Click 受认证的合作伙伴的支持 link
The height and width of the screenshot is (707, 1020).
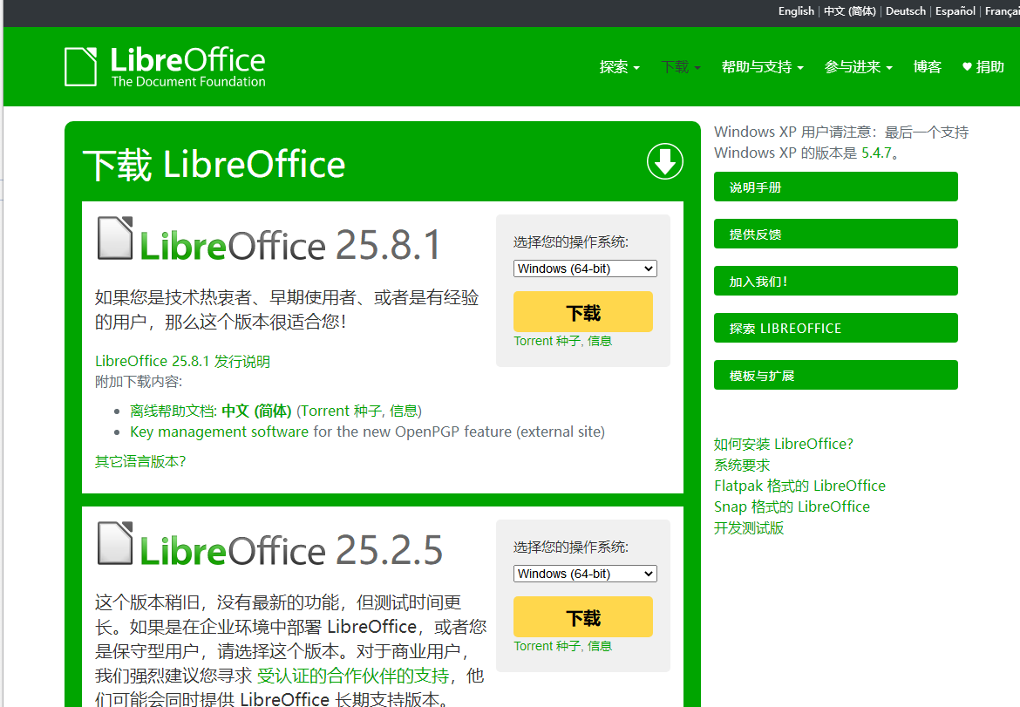click(352, 676)
